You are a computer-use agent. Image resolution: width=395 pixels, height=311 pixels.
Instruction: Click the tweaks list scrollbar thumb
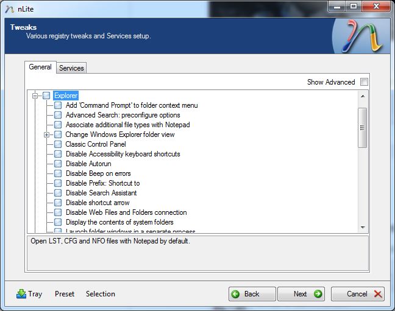[362, 128]
